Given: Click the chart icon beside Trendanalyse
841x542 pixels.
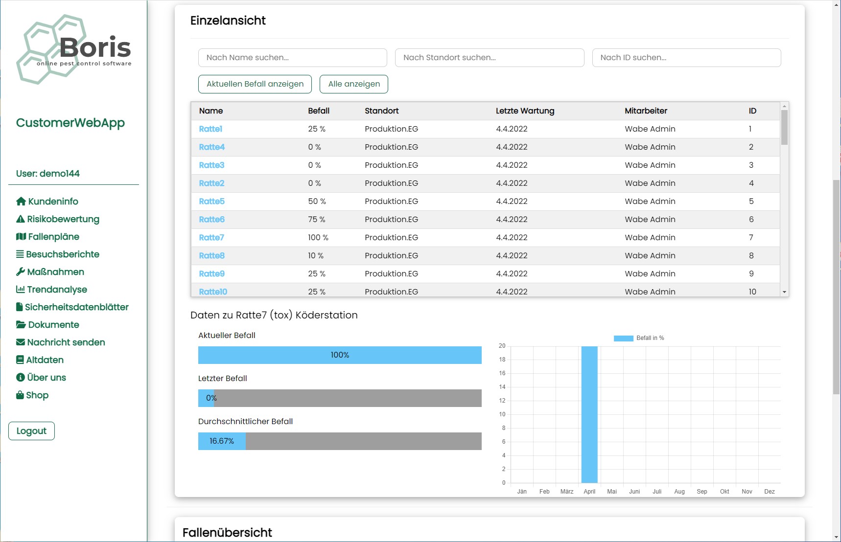Looking at the screenshot, I should tap(21, 290).
